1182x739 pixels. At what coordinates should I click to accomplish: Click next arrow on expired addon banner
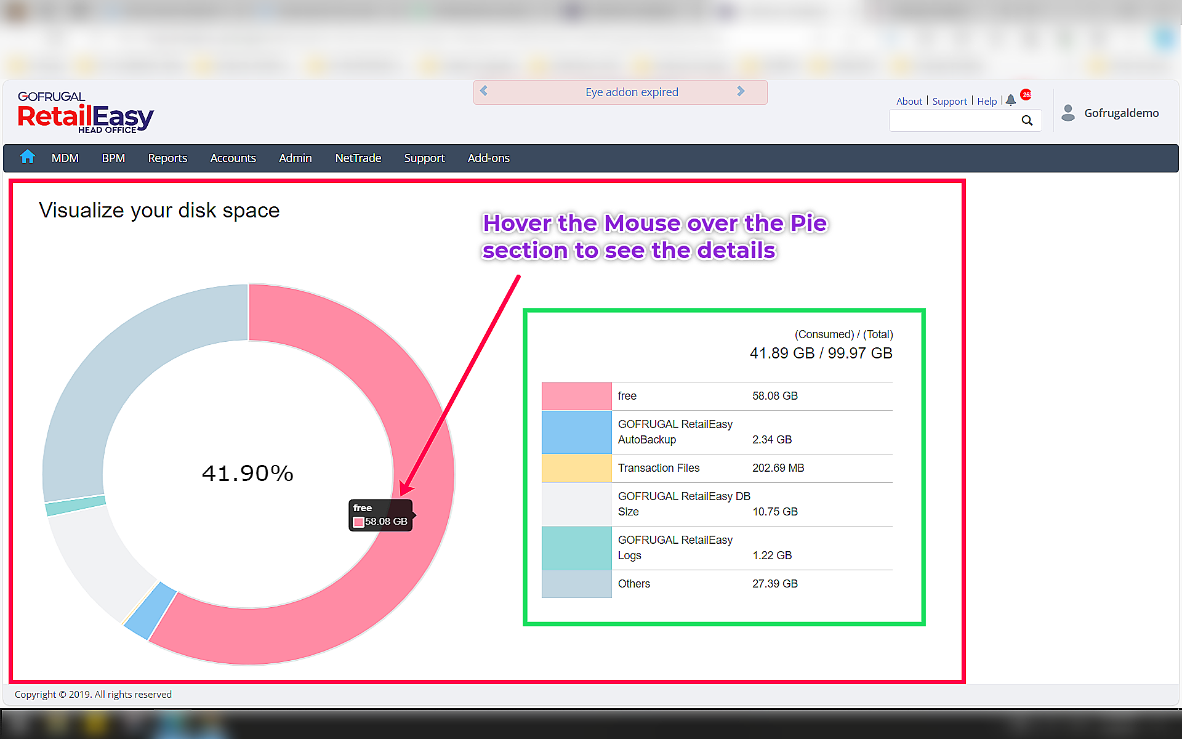(x=741, y=91)
